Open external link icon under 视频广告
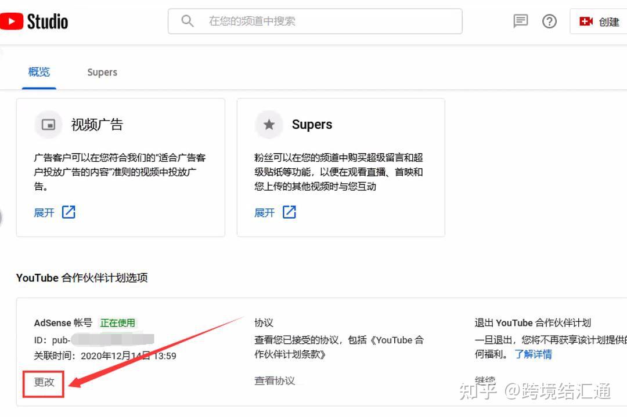627x417 pixels. pos(69,212)
